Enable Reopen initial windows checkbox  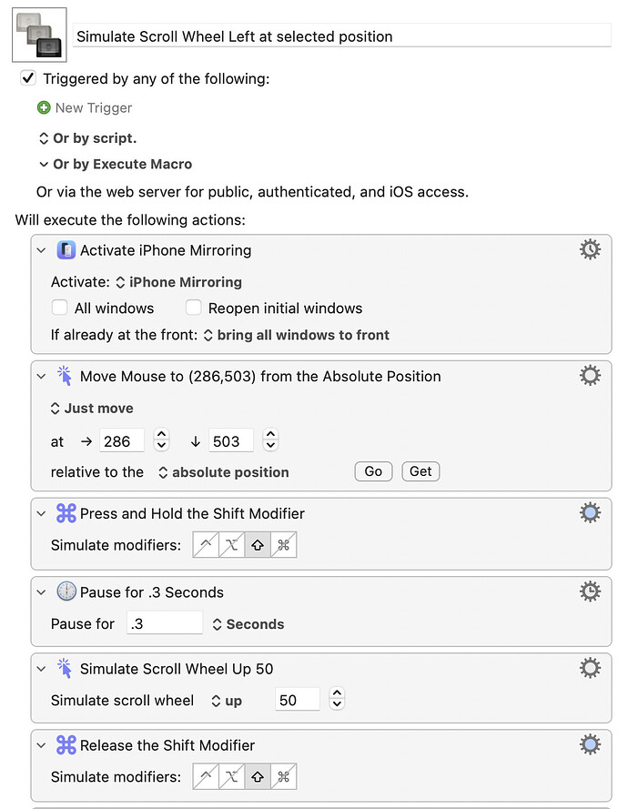193,308
